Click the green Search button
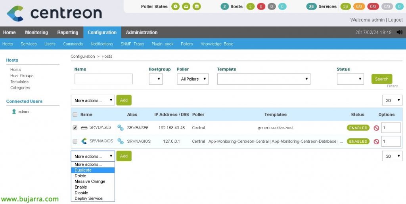The image size is (406, 204). click(x=382, y=79)
